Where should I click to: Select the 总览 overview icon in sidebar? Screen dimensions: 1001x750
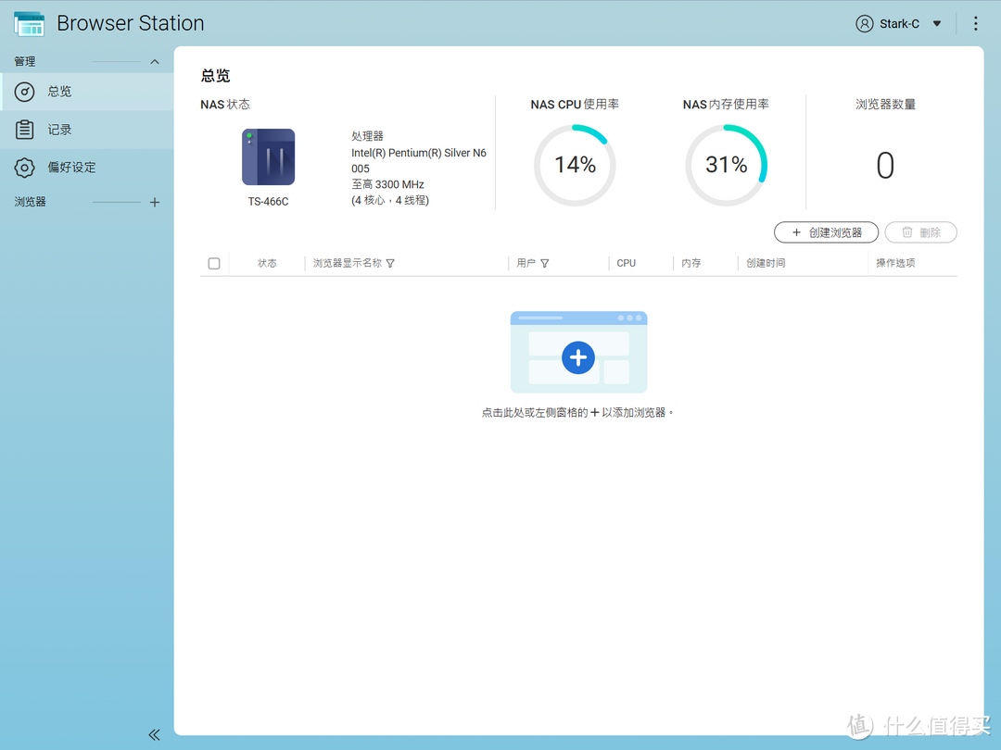[x=25, y=92]
